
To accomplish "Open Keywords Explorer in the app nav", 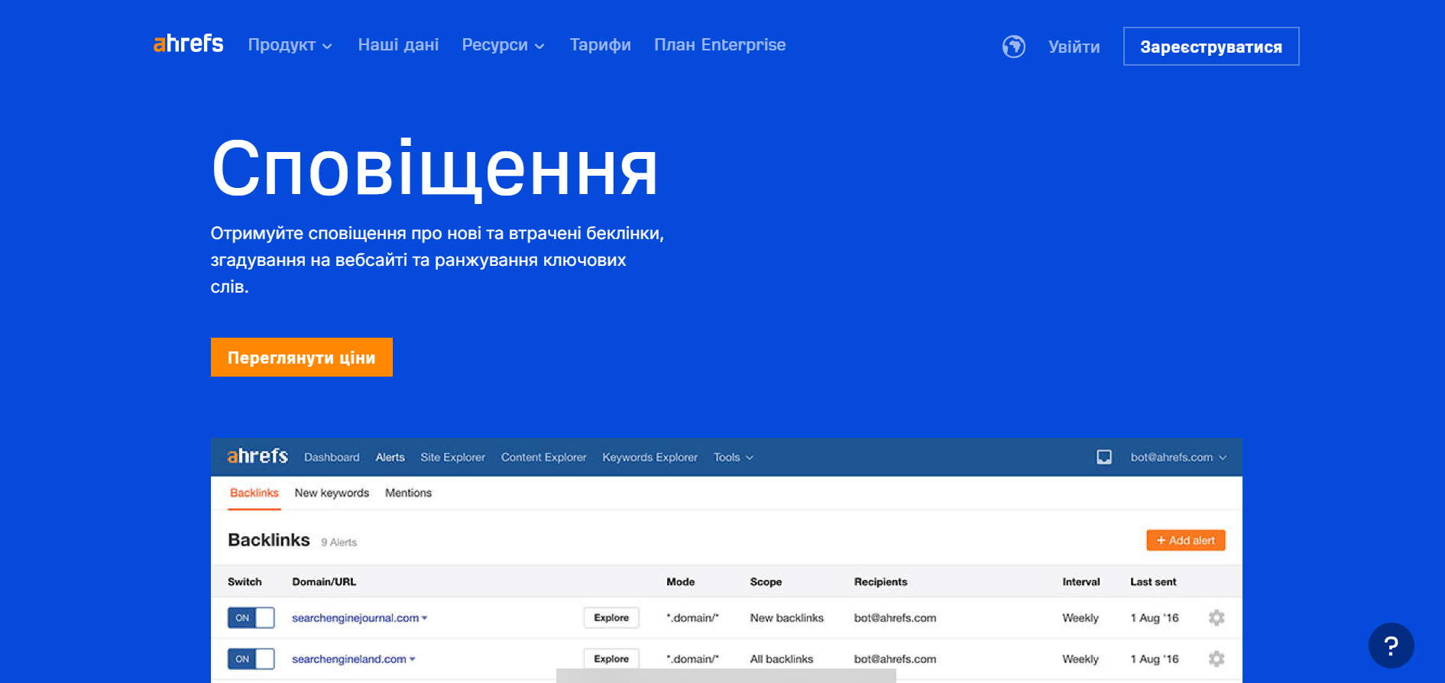I will (650, 457).
